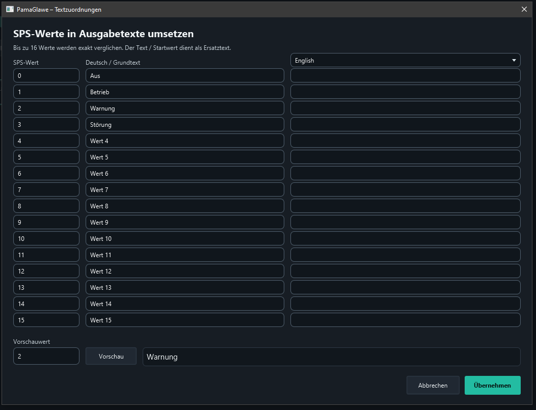
Task: Click the heading SPS-Werte in Ausgabetexte umsetzen
Action: 103,34
